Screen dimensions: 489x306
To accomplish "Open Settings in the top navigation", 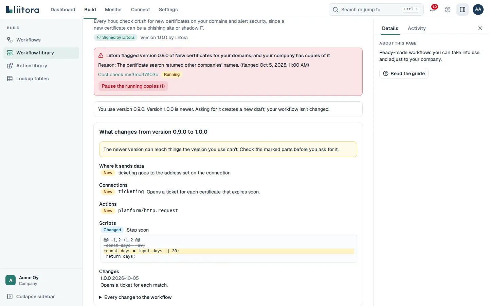I will point(168,10).
